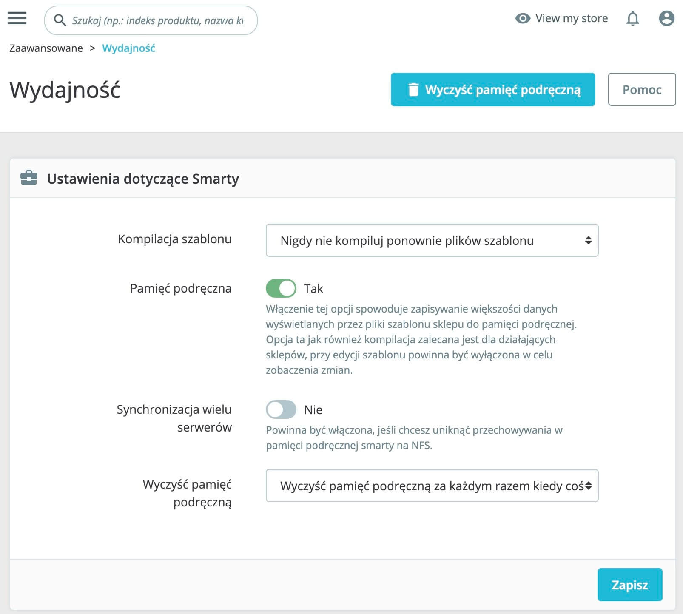Enable the Synchronizacja wielu serwerów toggle
This screenshot has width=683, height=614.
click(281, 409)
